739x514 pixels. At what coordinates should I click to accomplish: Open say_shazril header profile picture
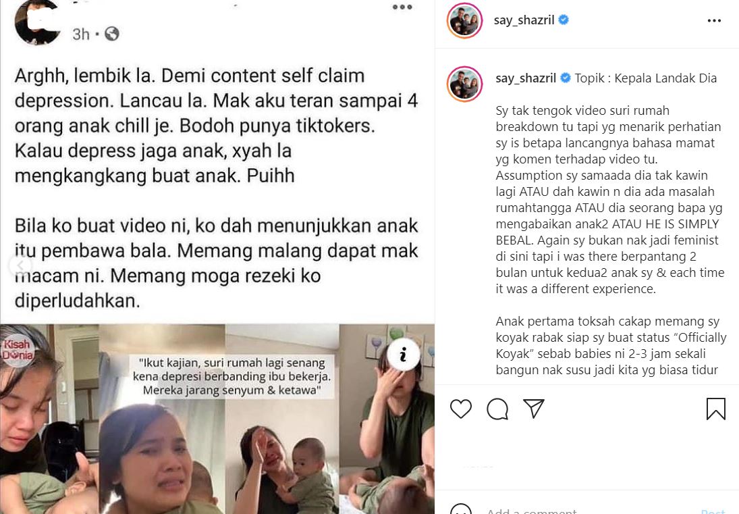465,20
